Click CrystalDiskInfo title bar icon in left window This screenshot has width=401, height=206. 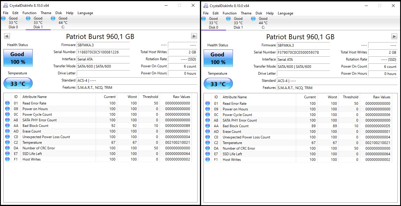click(x=6, y=5)
